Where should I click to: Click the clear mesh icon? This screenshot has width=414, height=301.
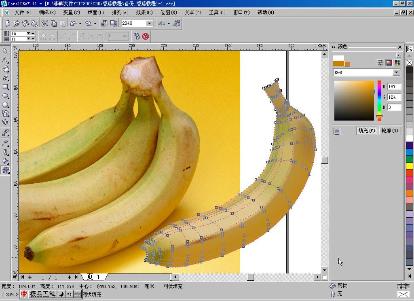coord(146,36)
